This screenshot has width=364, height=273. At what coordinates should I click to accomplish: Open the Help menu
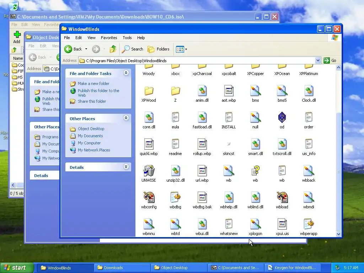(x=141, y=38)
